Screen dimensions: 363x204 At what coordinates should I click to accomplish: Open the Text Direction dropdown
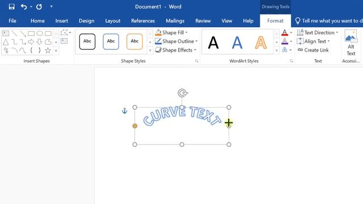point(318,33)
